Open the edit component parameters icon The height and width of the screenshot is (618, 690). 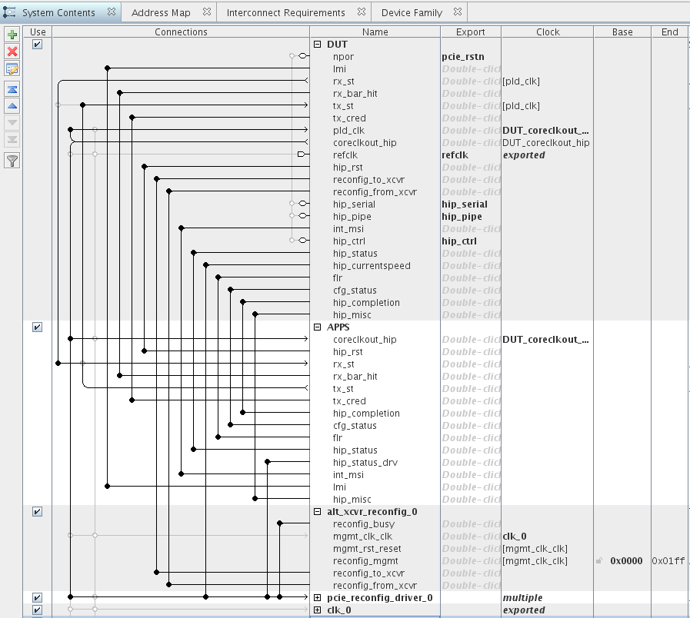(12, 69)
